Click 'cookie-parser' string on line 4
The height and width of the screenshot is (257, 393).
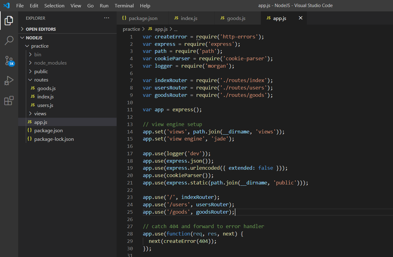click(x=245, y=58)
